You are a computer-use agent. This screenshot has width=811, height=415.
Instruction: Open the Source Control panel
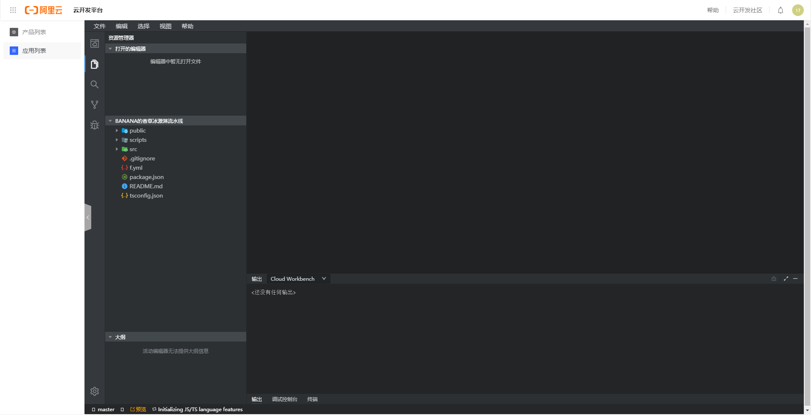pyautogui.click(x=95, y=105)
